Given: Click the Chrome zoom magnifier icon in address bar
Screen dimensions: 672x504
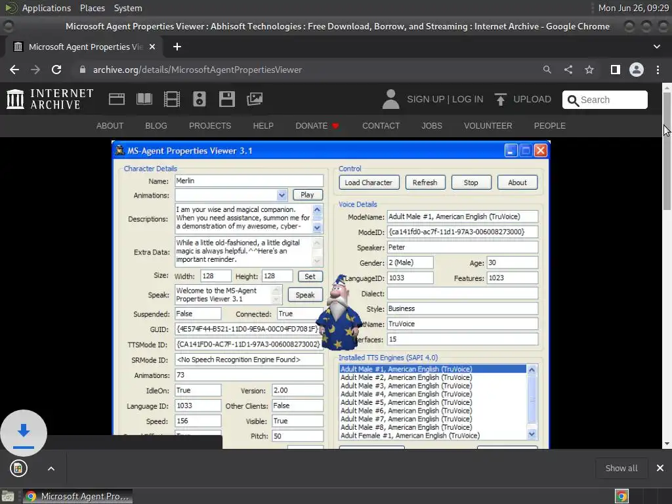Looking at the screenshot, I should pos(547,70).
